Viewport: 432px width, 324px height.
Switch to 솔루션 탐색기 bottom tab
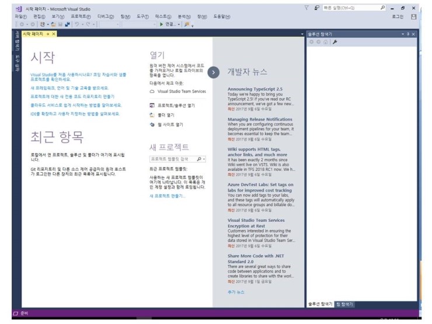coord(320,304)
